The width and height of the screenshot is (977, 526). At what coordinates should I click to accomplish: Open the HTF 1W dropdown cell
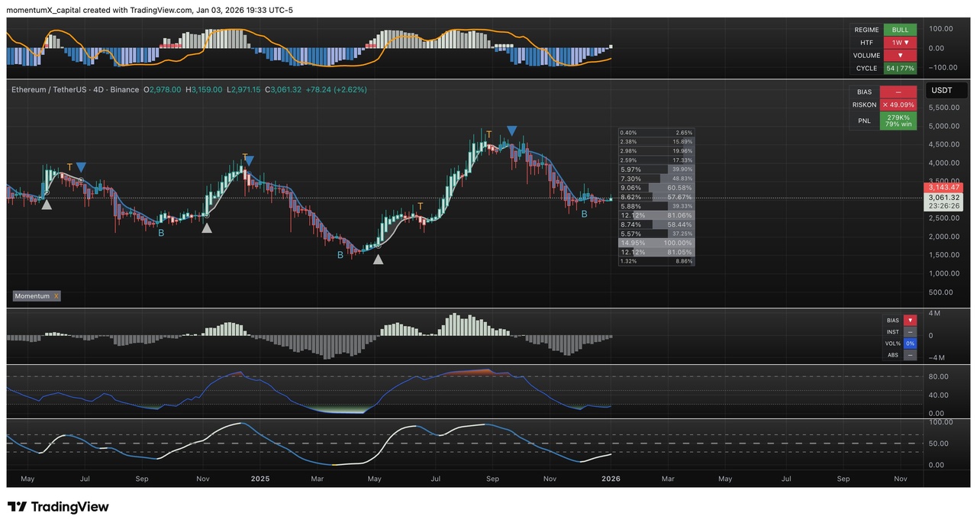point(901,43)
